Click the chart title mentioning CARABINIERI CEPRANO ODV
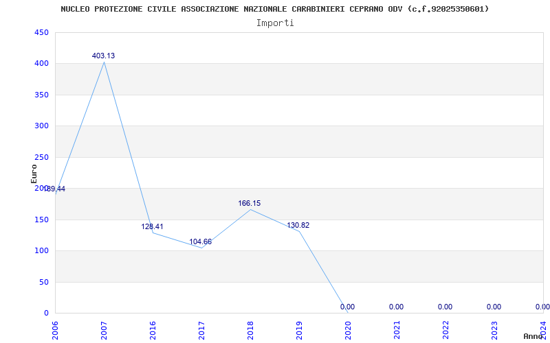550x343 pixels. 274,9
